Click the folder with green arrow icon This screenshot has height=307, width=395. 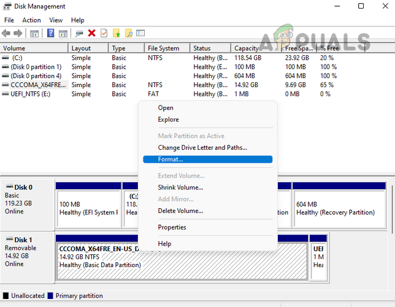[117, 33]
